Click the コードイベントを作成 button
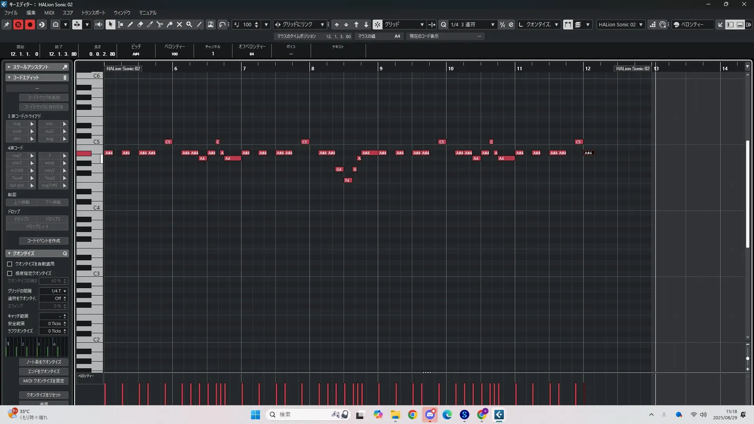The width and height of the screenshot is (754, 424). point(44,241)
